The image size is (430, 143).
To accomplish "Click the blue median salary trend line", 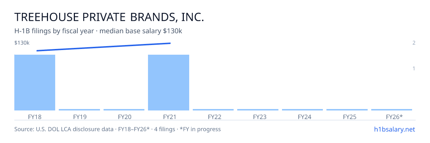I will click(x=104, y=47).
